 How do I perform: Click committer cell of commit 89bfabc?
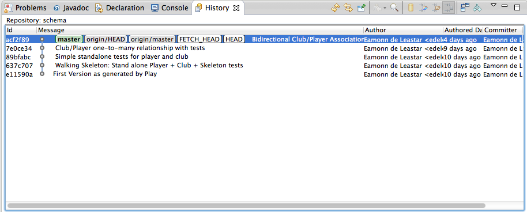[503, 57]
